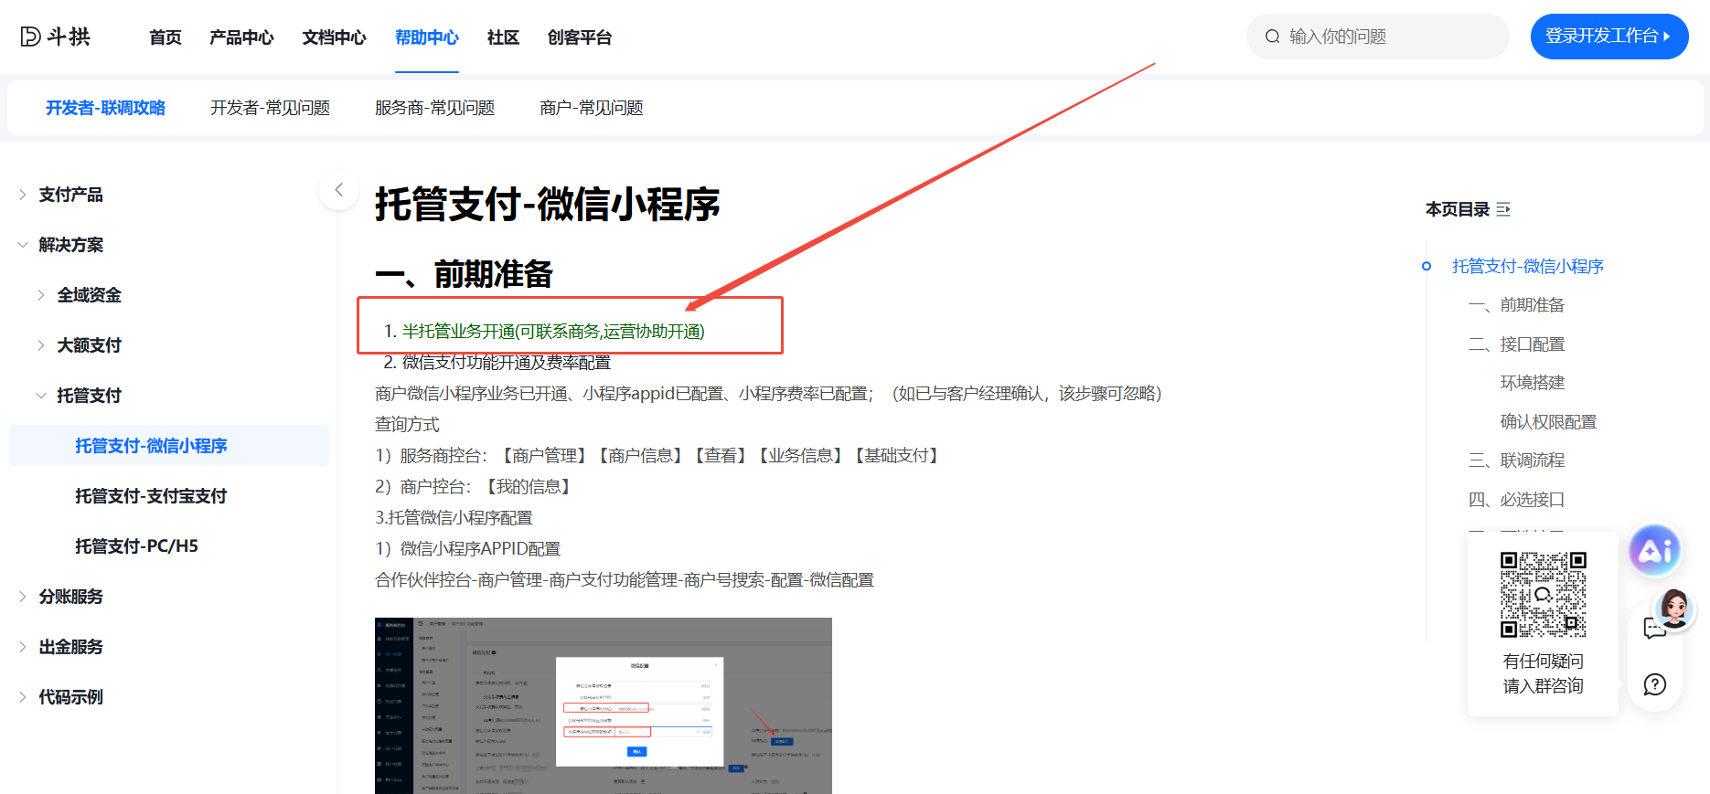This screenshot has height=794, width=1710.
Task: Switch to 商户-常见问题 tab
Action: tap(591, 108)
